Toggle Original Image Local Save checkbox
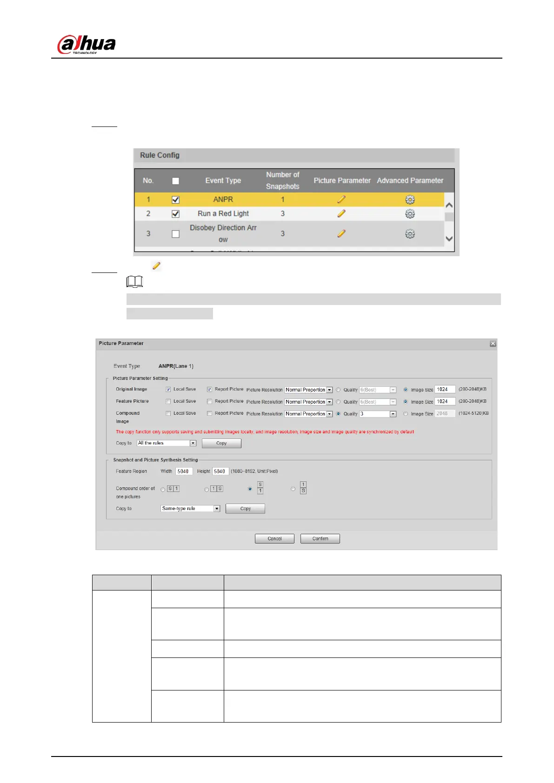Viewport: 554px width, 783px height. tap(168, 390)
